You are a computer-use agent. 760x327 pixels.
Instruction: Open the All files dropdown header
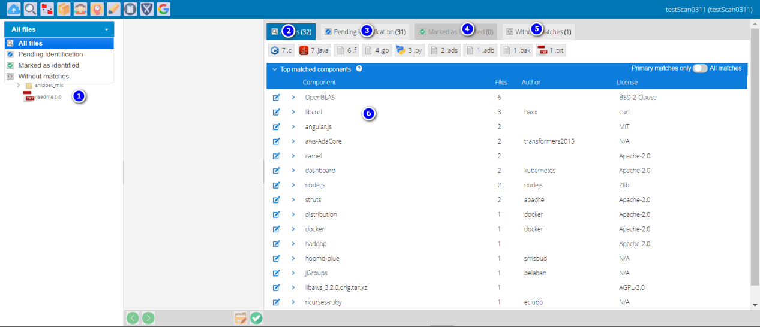pos(59,29)
